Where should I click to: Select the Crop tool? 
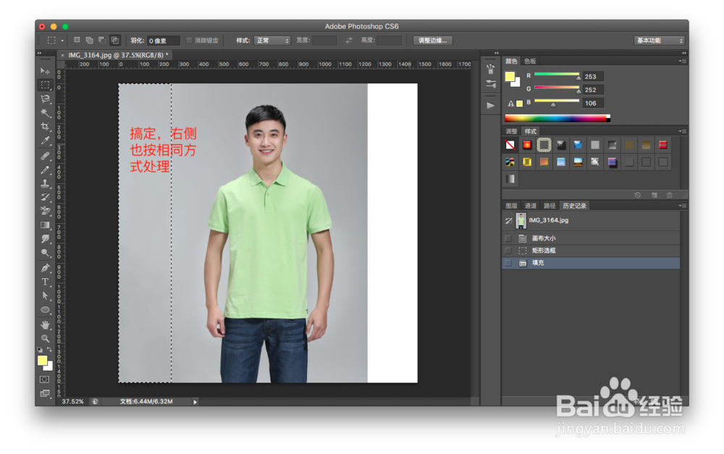45,127
